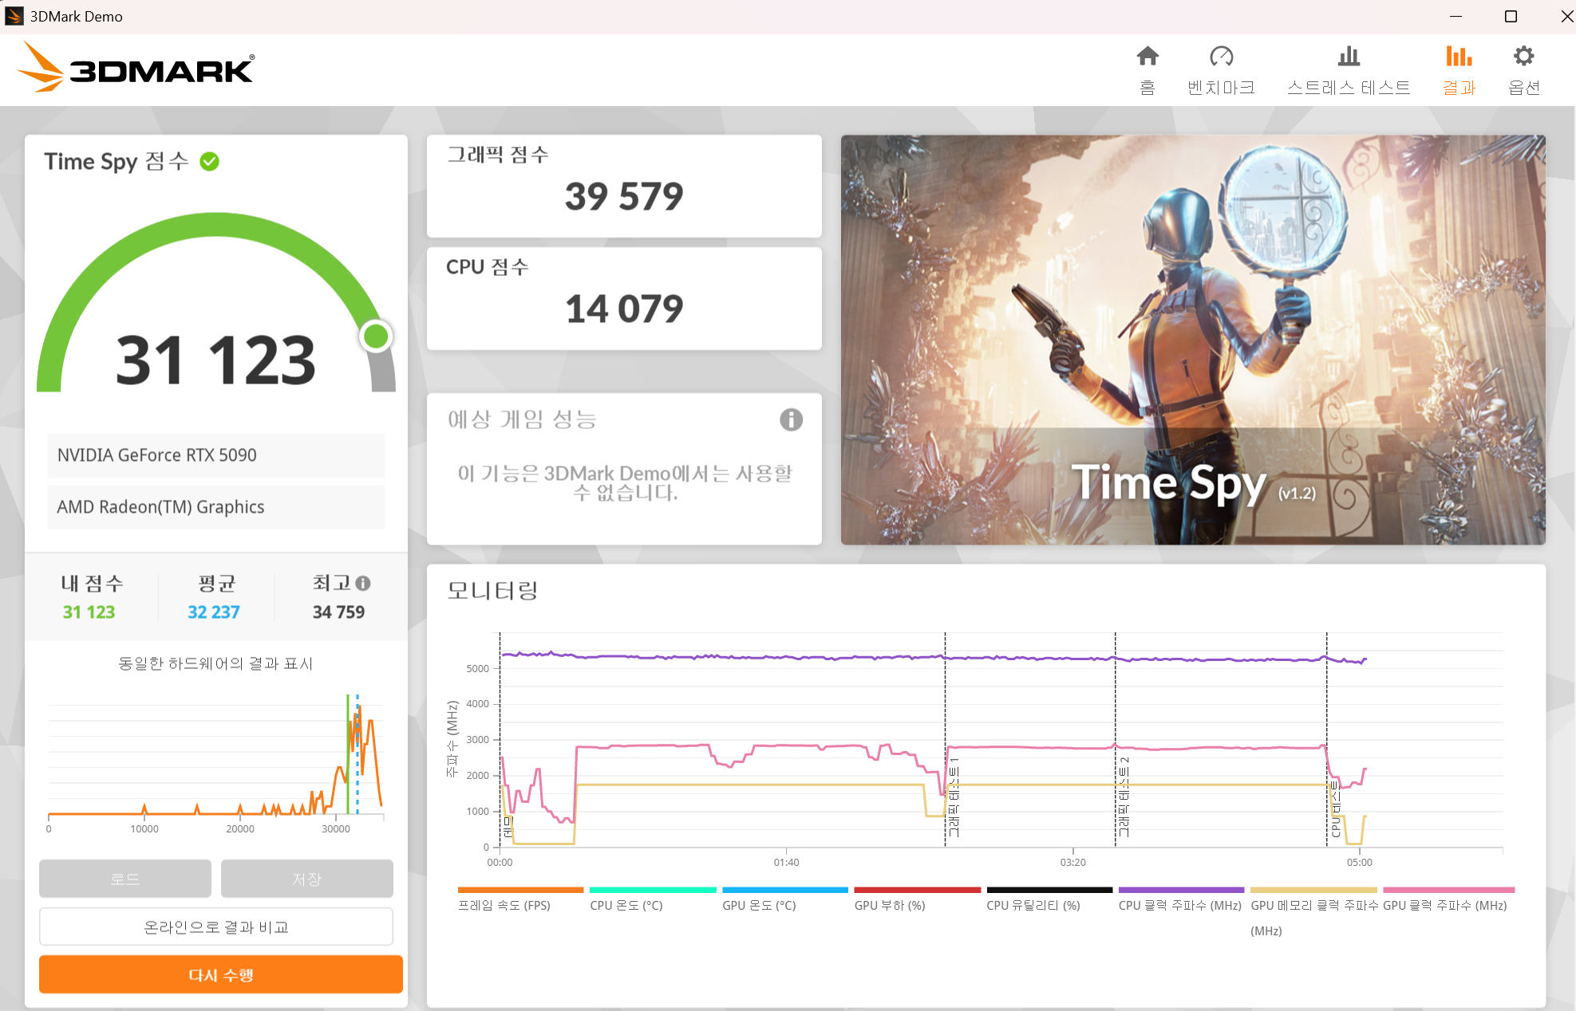The image size is (1576, 1011).
Task: Open the Benchmarks (벤치마크) tab
Action: tap(1221, 70)
